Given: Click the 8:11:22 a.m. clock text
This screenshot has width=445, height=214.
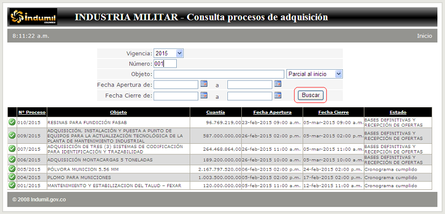Looking at the screenshot, I should click(x=31, y=36).
